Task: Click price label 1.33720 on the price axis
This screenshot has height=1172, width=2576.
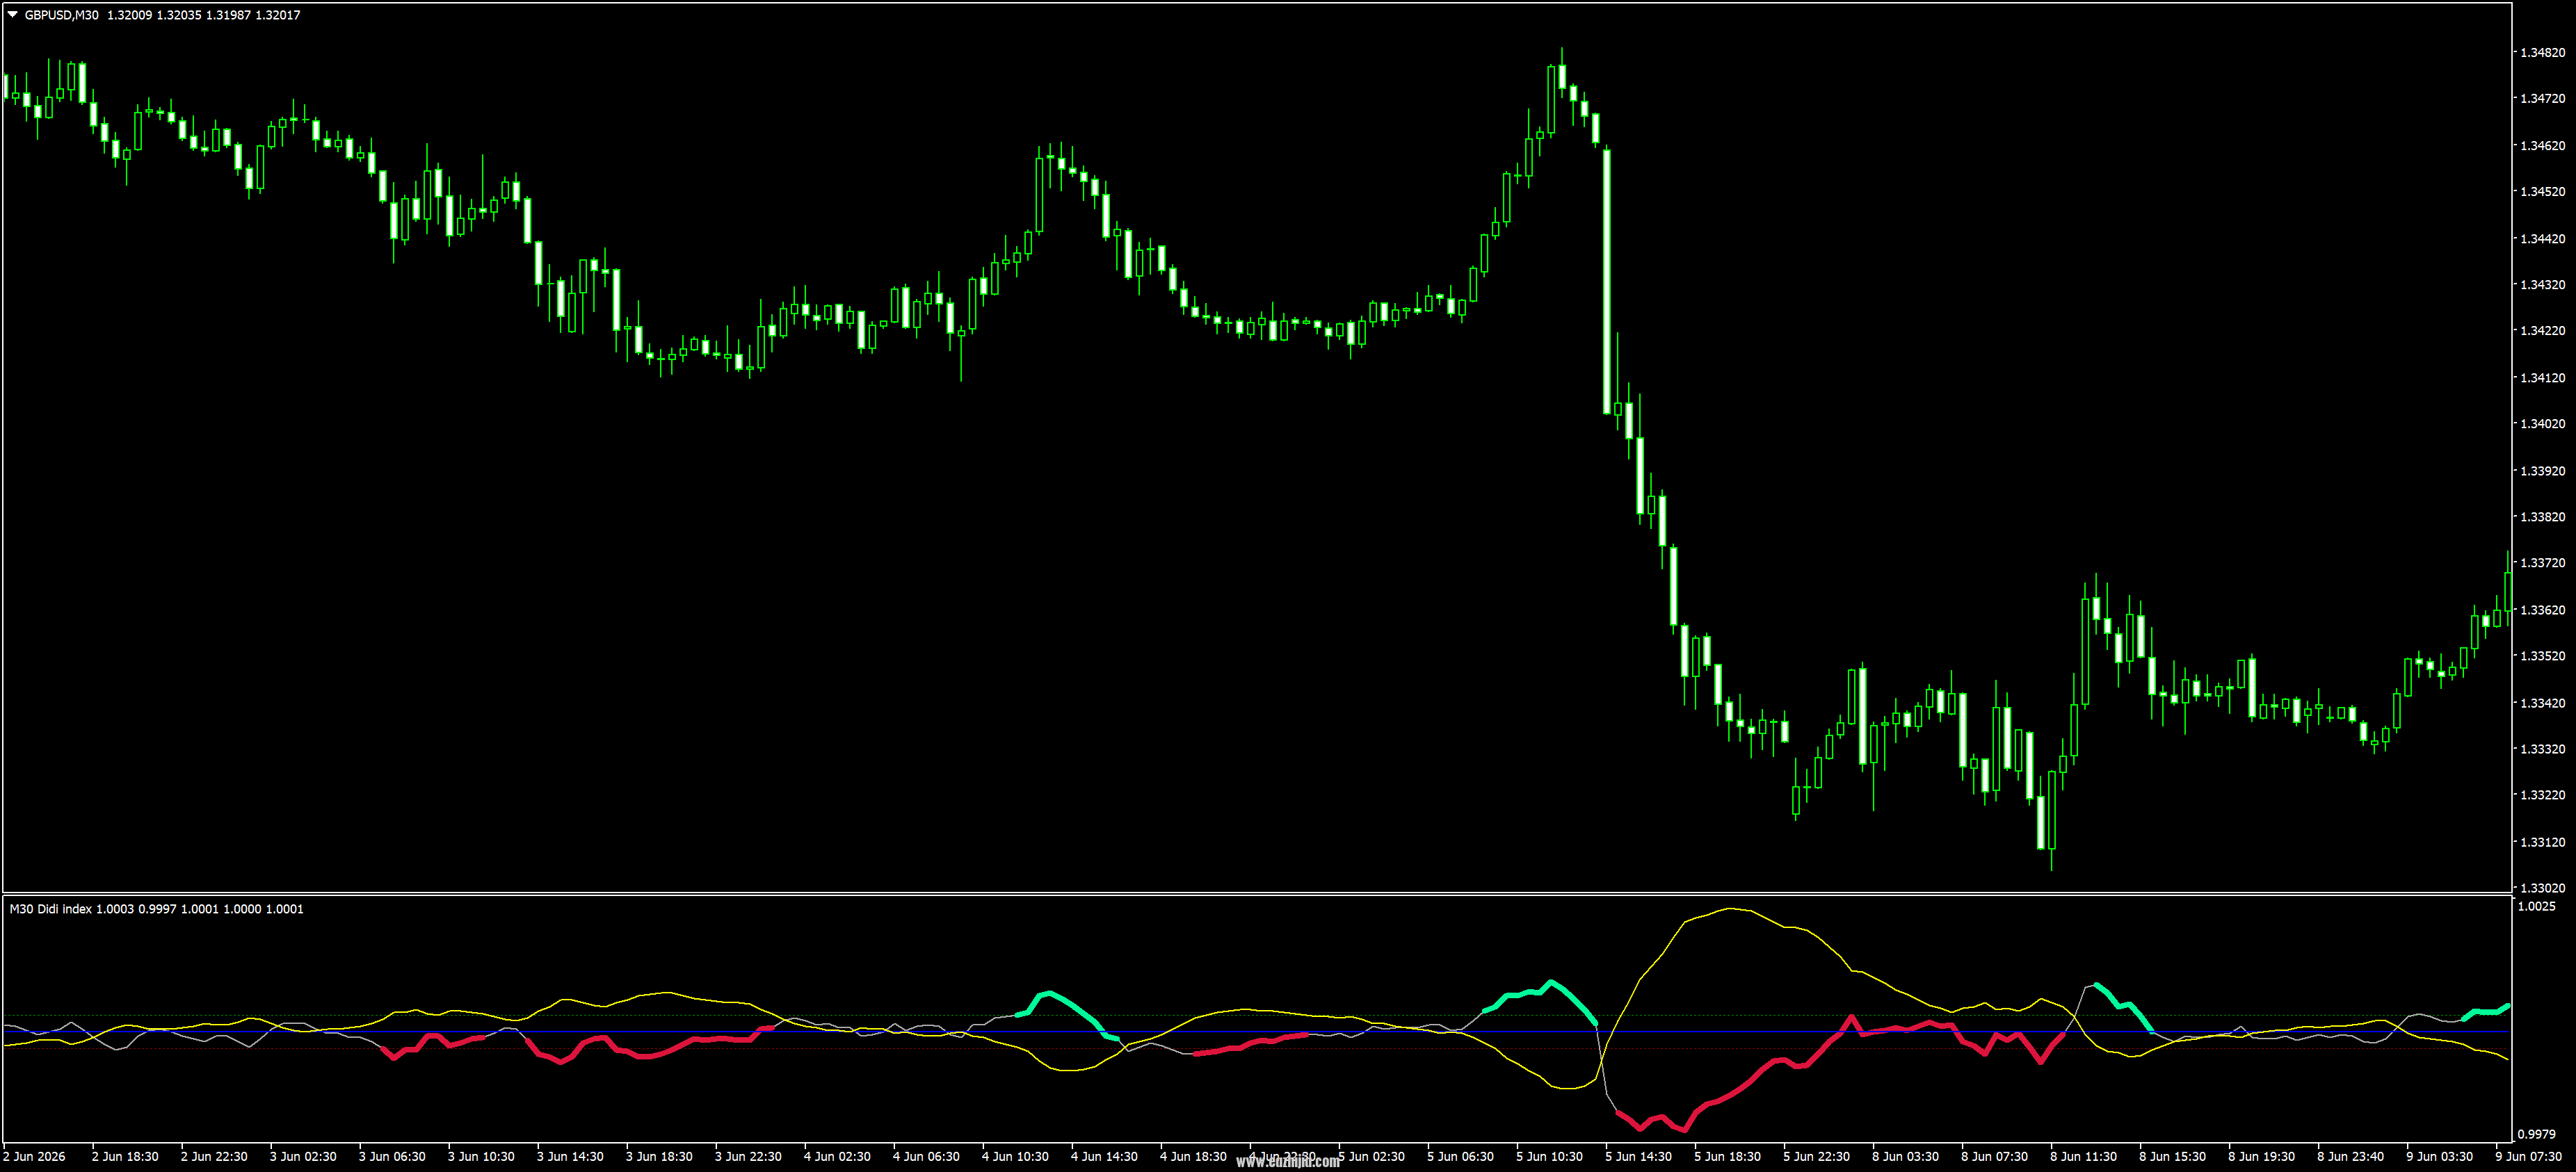Action: [x=2543, y=562]
